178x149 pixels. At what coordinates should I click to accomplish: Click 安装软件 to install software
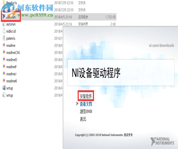click(x=86, y=96)
